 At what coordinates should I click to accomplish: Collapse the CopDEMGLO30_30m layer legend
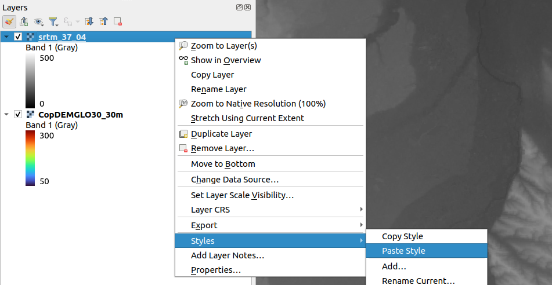[6, 115]
